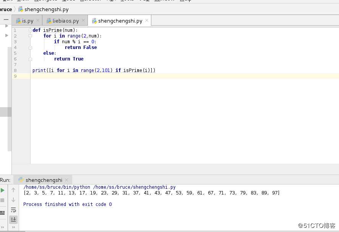The height and width of the screenshot is (232, 339).
Task: Close the liebiaos.py tab
Action: [x=83, y=20]
